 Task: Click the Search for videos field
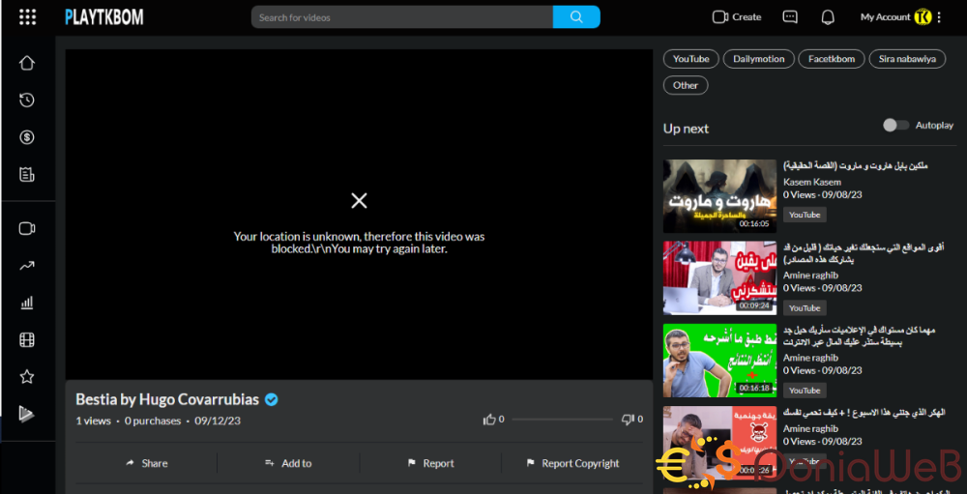point(401,17)
